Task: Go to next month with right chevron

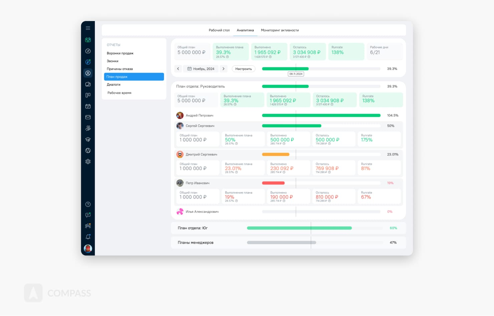Action: [x=223, y=69]
